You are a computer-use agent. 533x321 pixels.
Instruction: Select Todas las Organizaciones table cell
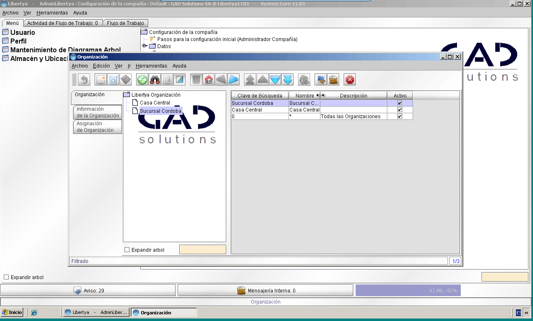click(x=353, y=117)
